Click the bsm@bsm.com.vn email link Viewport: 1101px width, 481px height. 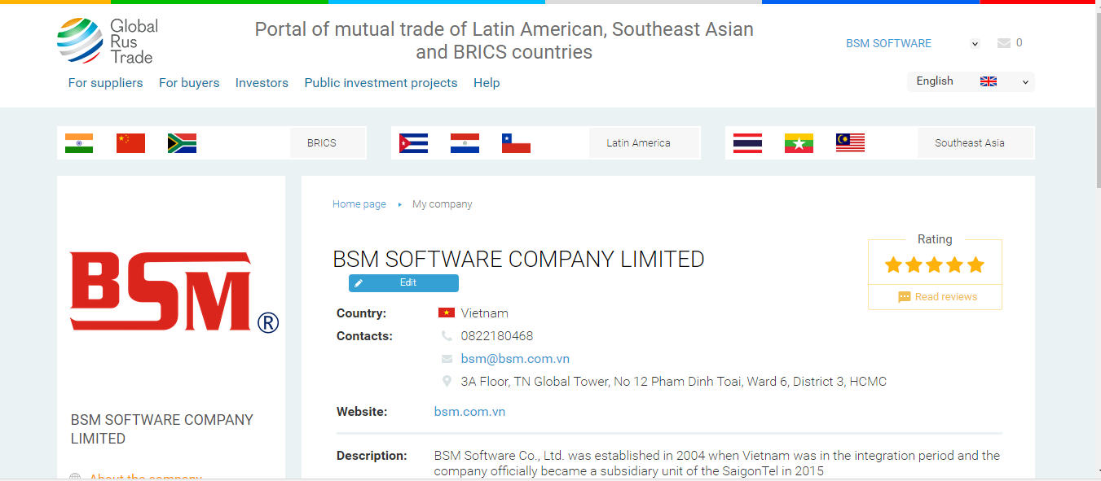pyautogui.click(x=515, y=359)
